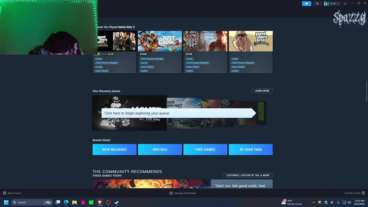
Task: Click the profile avatar next to WHAT
Action: [326, 3]
